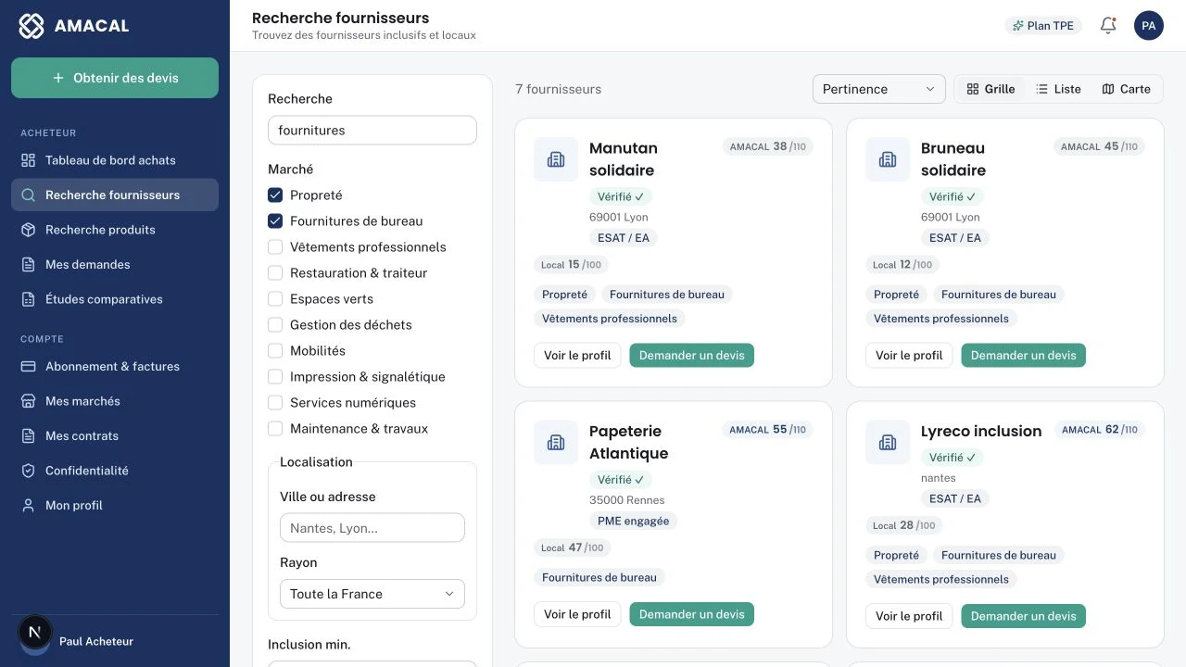The width and height of the screenshot is (1186, 667).
Task: Check the Maintenance & travaux checkbox
Action: pyautogui.click(x=275, y=429)
